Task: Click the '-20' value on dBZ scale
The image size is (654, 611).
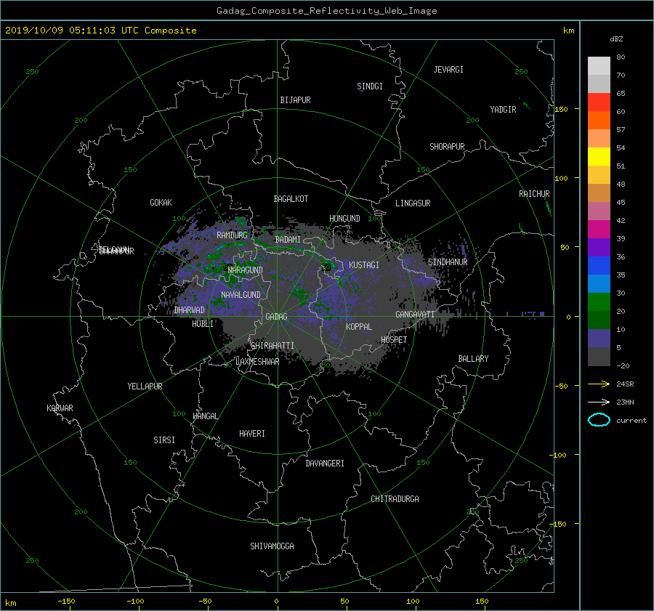Action: tap(623, 365)
